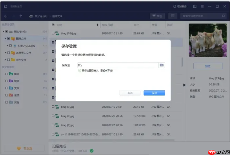
Task: Click the 文档 documents type icon
Action: (x=11, y=88)
